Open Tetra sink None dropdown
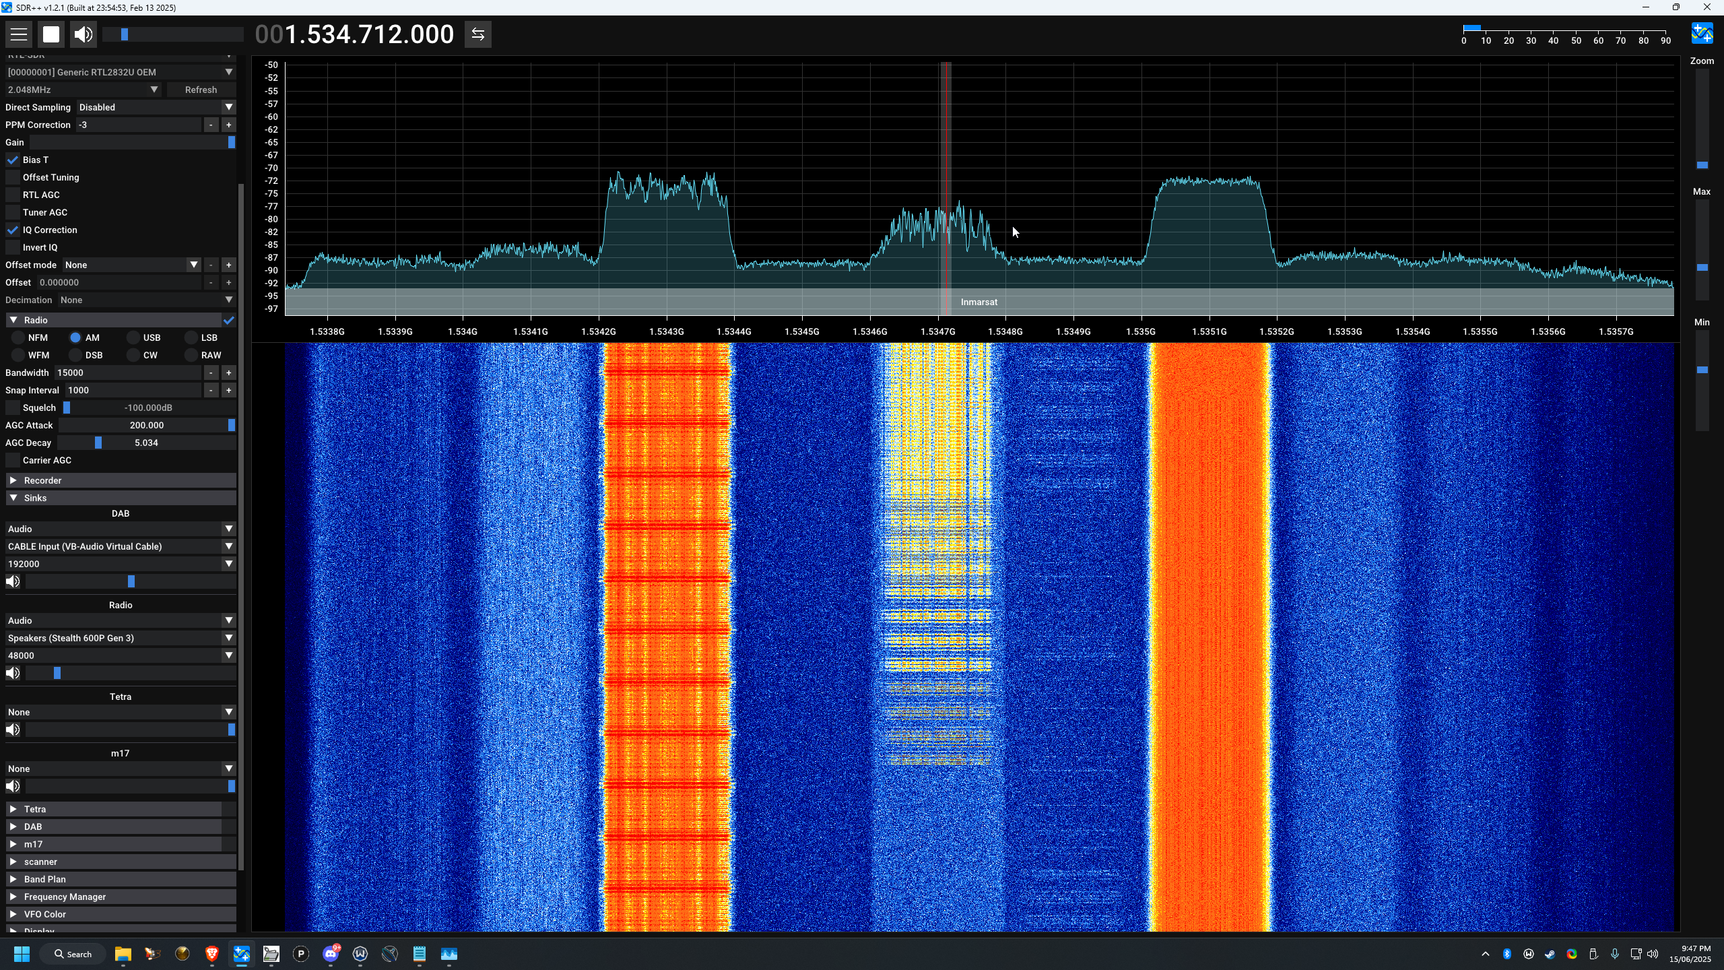This screenshot has height=970, width=1724. coord(121,712)
